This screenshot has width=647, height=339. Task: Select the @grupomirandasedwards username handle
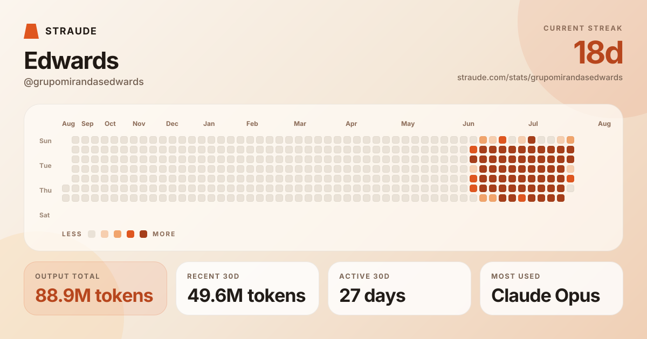pos(84,82)
